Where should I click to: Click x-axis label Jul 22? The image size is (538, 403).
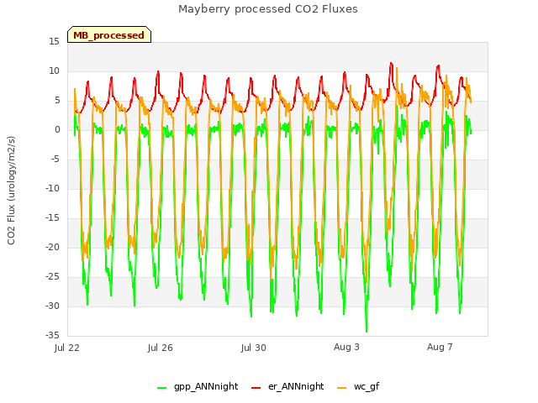pos(67,348)
